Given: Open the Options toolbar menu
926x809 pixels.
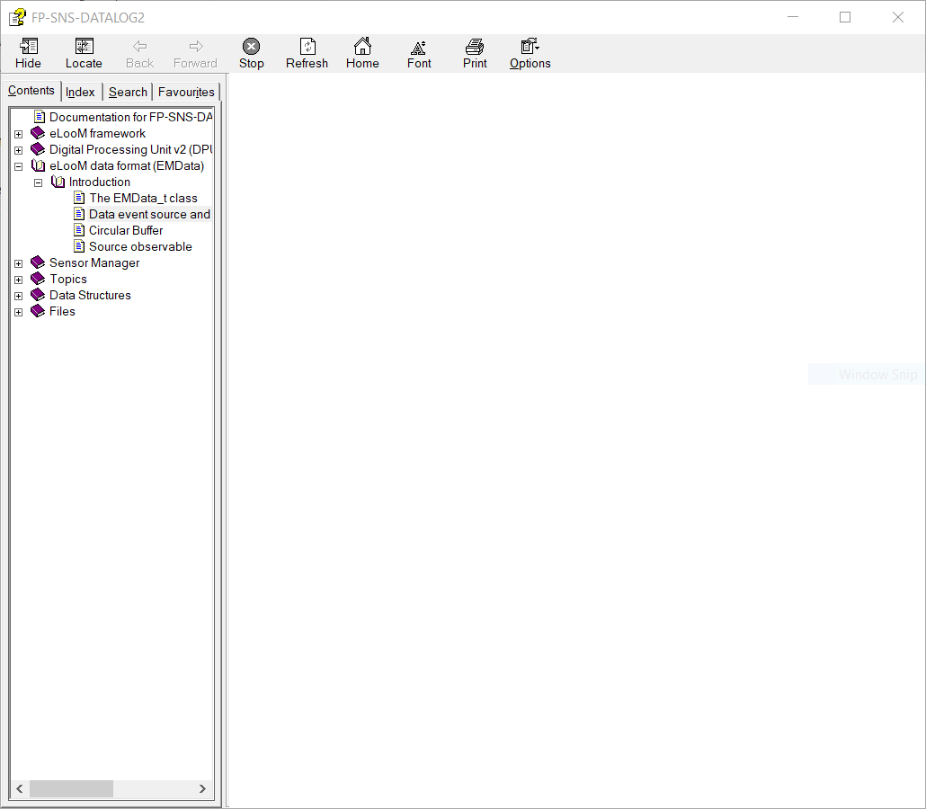Looking at the screenshot, I should 529,52.
